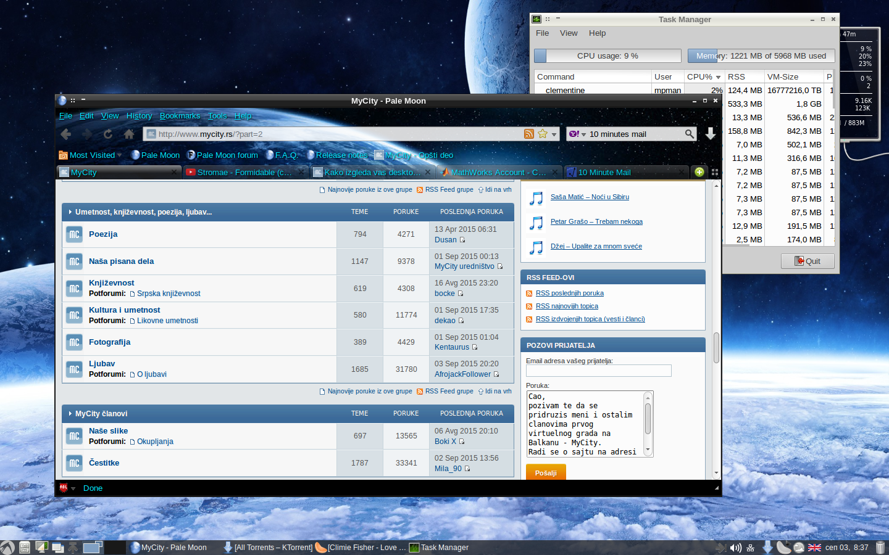Click the forum icon beside Fotografija
This screenshot has width=889, height=555.
coord(74,342)
